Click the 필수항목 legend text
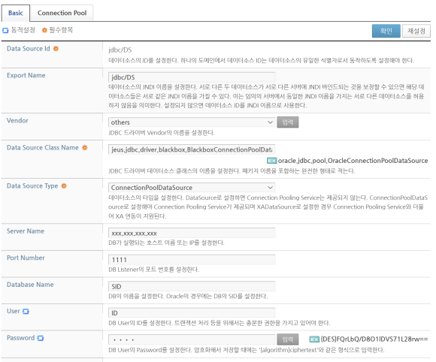 coord(61,30)
